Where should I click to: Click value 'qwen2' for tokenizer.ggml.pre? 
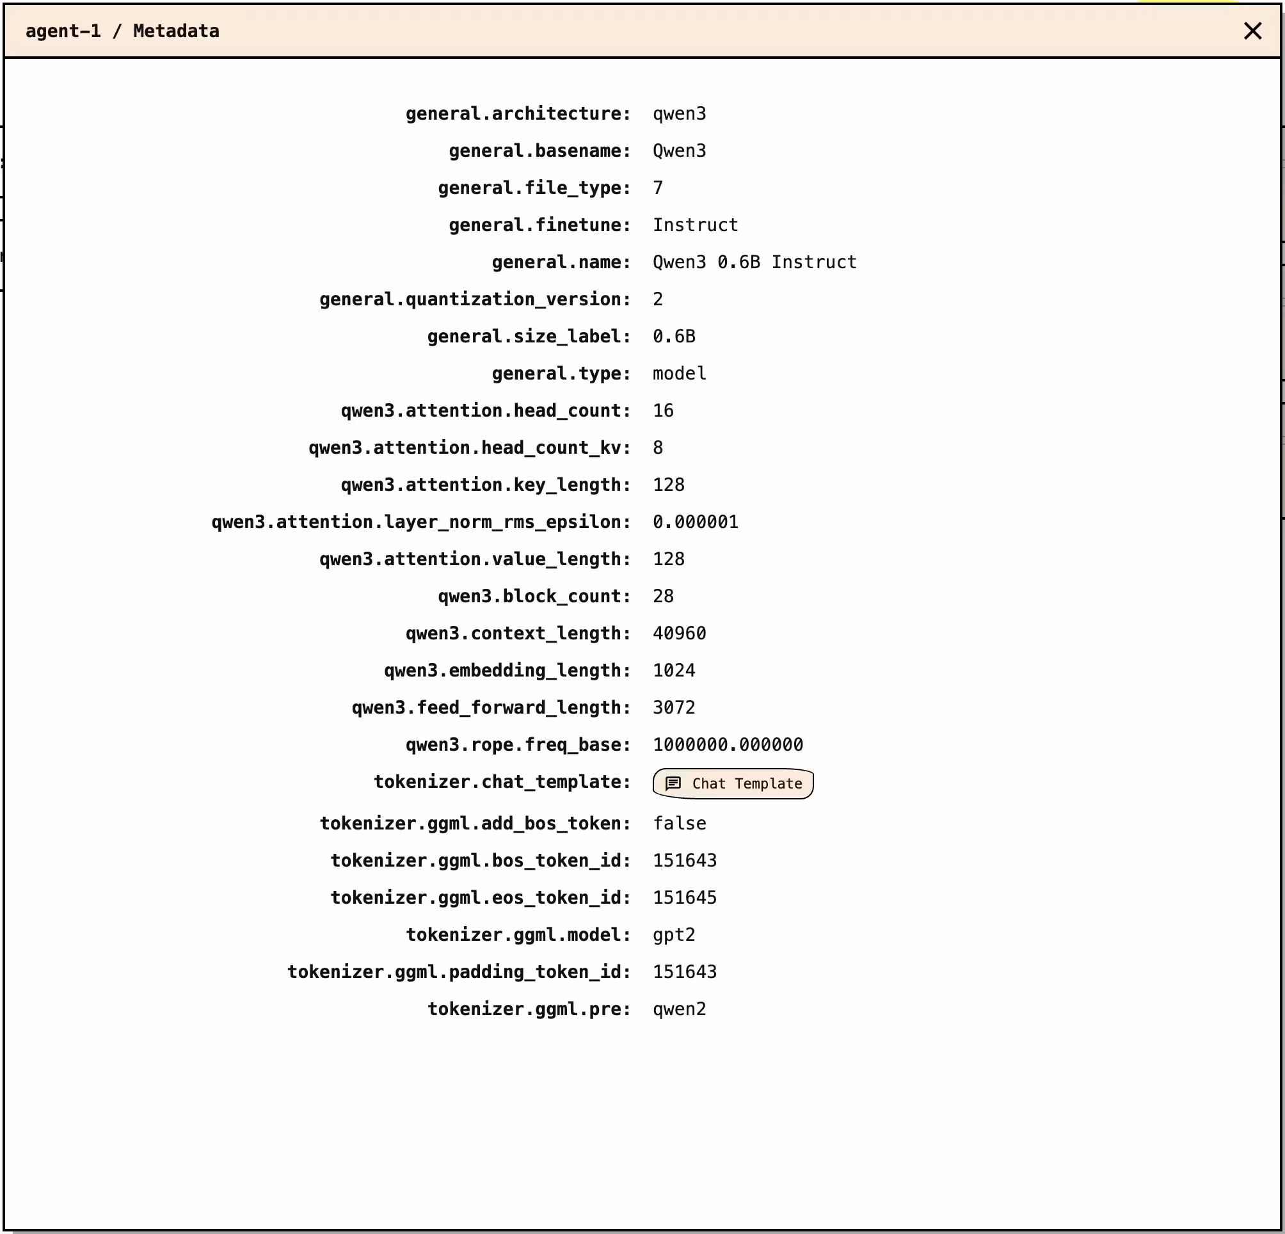coord(679,1010)
